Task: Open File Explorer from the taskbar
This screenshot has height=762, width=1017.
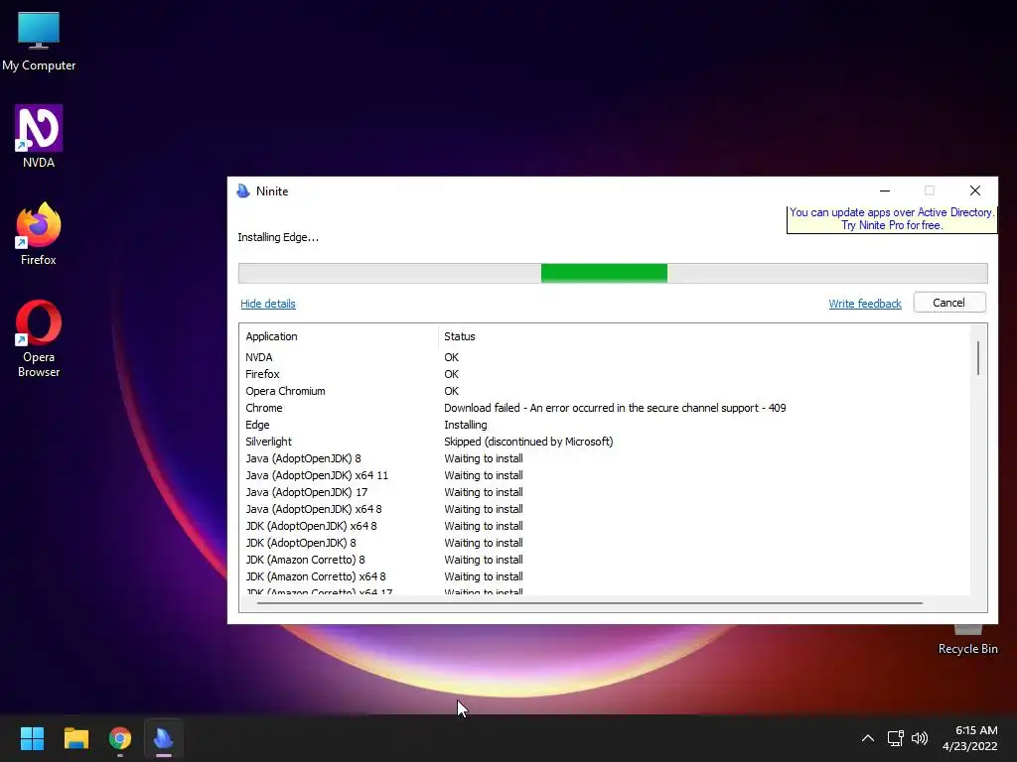Action: point(75,738)
